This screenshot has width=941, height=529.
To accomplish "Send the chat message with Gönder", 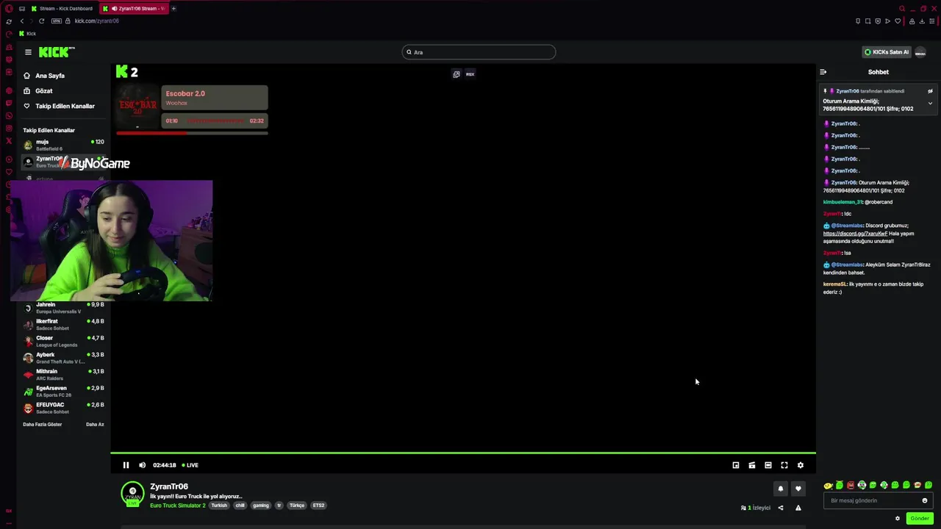I will coord(920,518).
